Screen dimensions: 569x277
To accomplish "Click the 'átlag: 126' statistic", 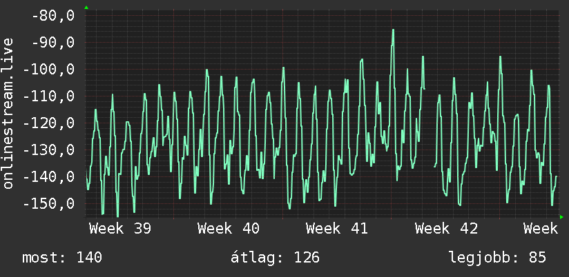I will coord(276,258).
